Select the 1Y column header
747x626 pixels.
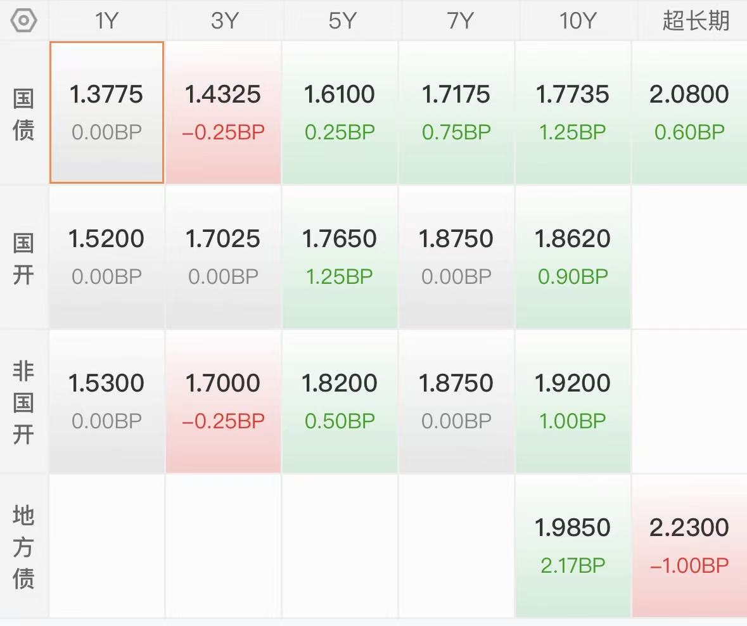(106, 20)
